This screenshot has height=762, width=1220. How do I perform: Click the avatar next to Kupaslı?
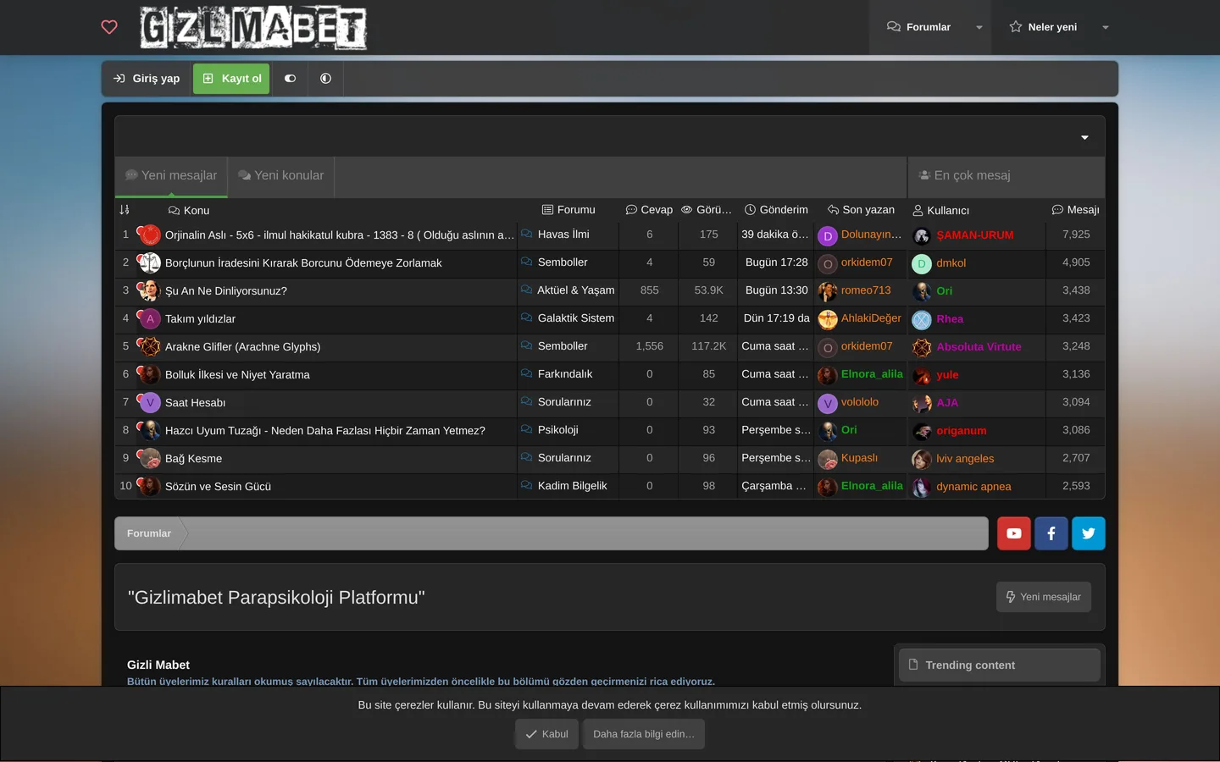click(x=828, y=459)
